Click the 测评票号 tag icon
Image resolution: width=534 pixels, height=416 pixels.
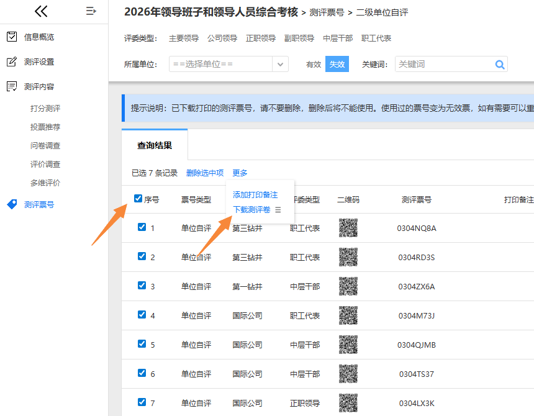pyautogui.click(x=12, y=204)
